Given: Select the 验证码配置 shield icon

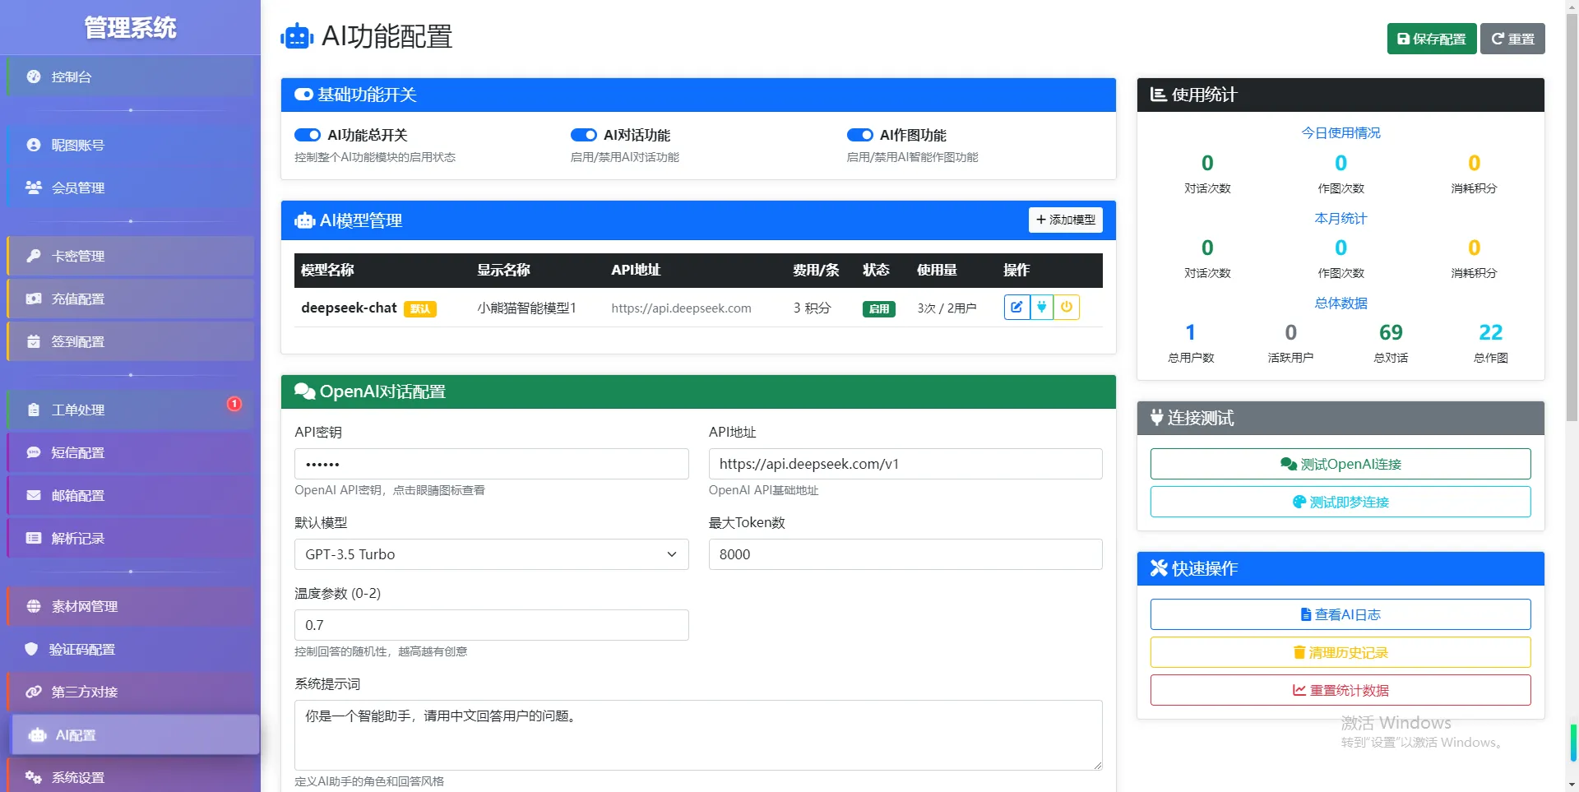Looking at the screenshot, I should pyautogui.click(x=33, y=649).
